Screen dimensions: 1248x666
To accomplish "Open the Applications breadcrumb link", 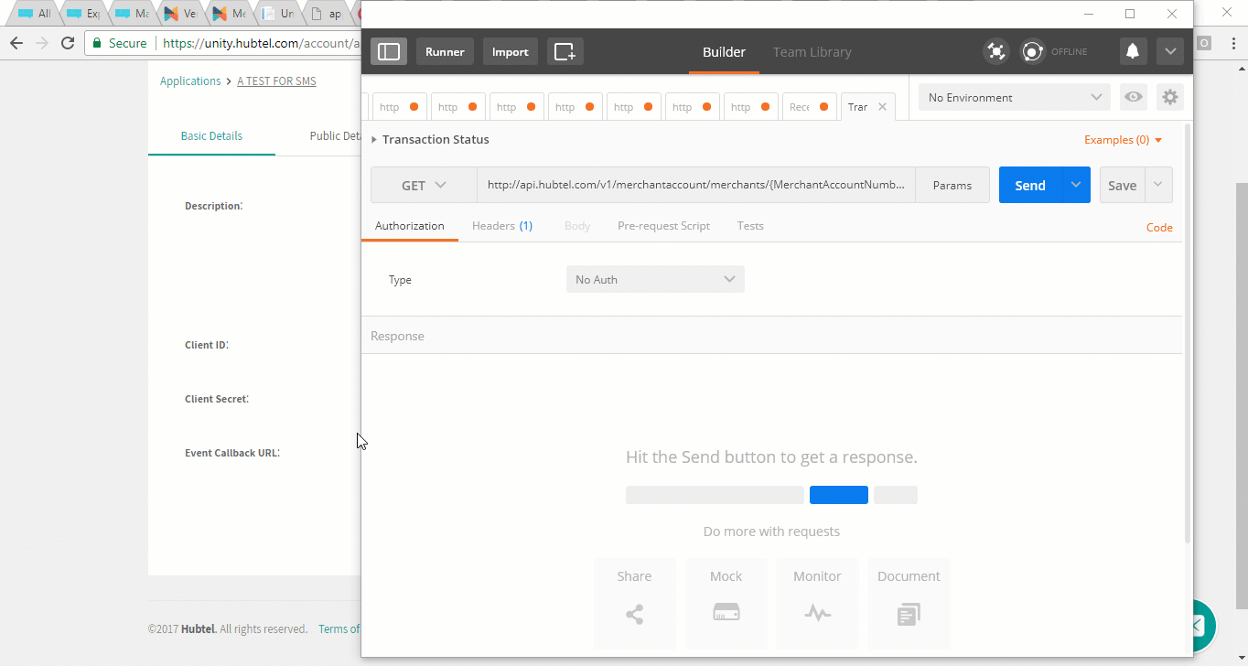I will (x=190, y=81).
